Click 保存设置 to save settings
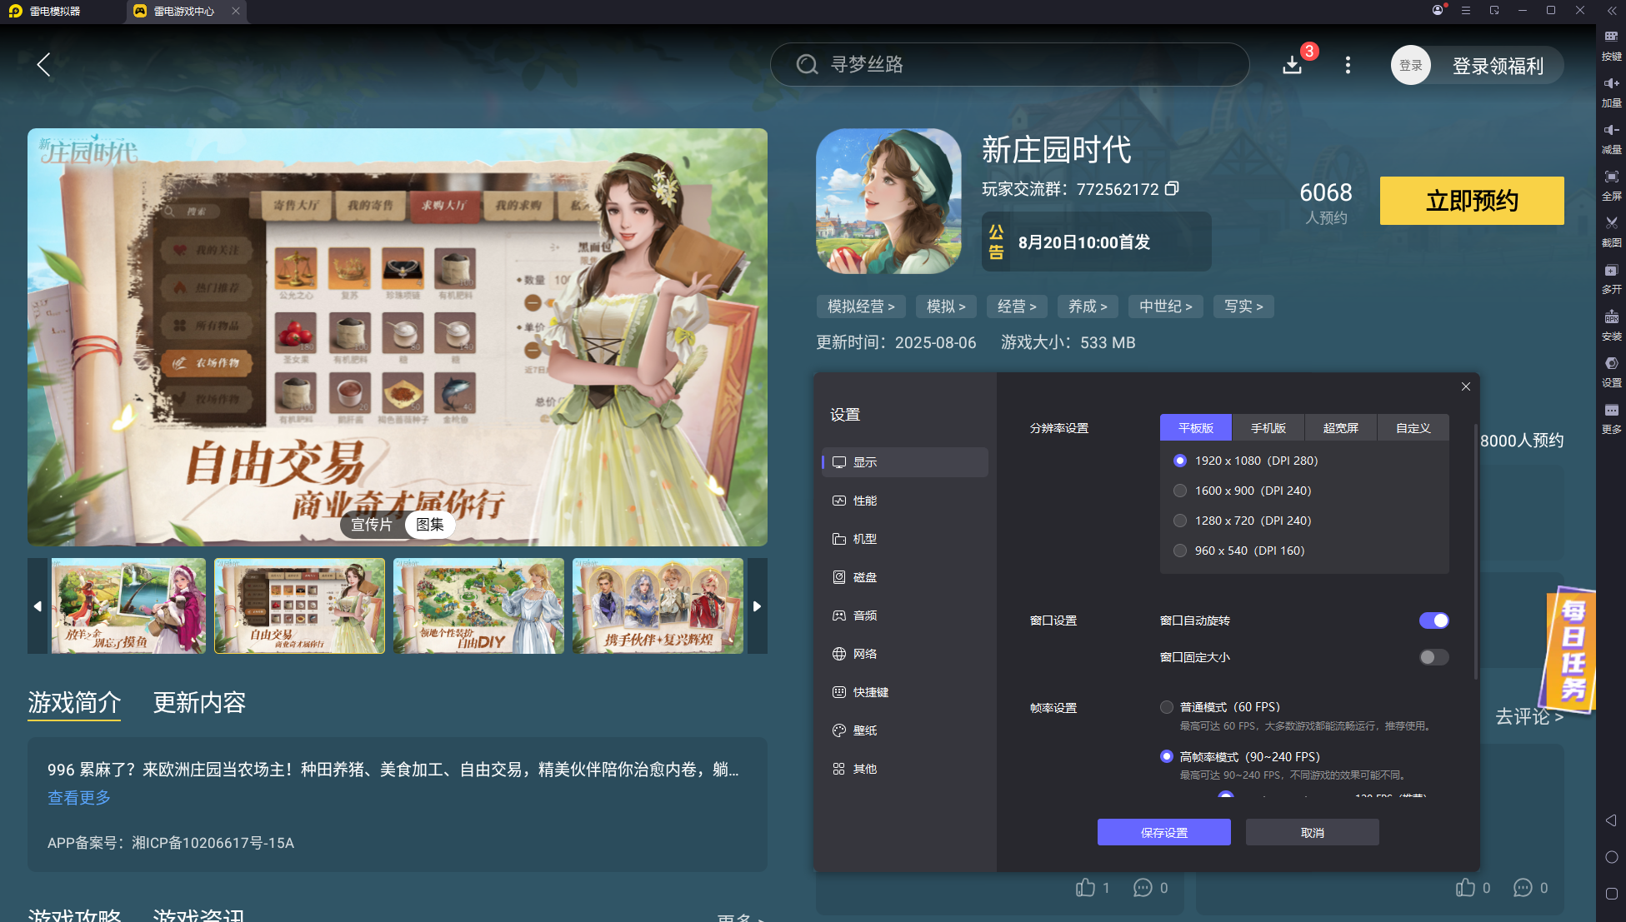The width and height of the screenshot is (1626, 922). [x=1164, y=832]
